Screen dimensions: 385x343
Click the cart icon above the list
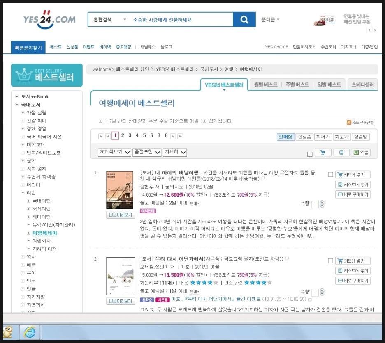[323, 153]
